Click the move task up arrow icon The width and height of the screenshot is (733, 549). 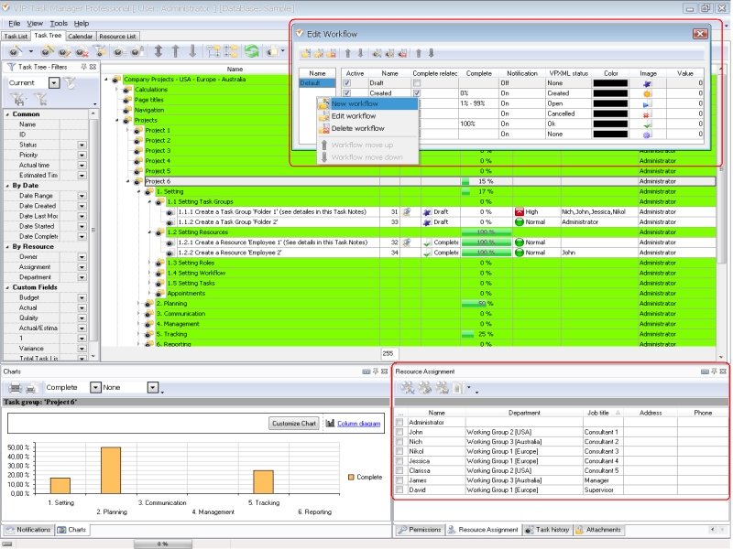pos(175,52)
